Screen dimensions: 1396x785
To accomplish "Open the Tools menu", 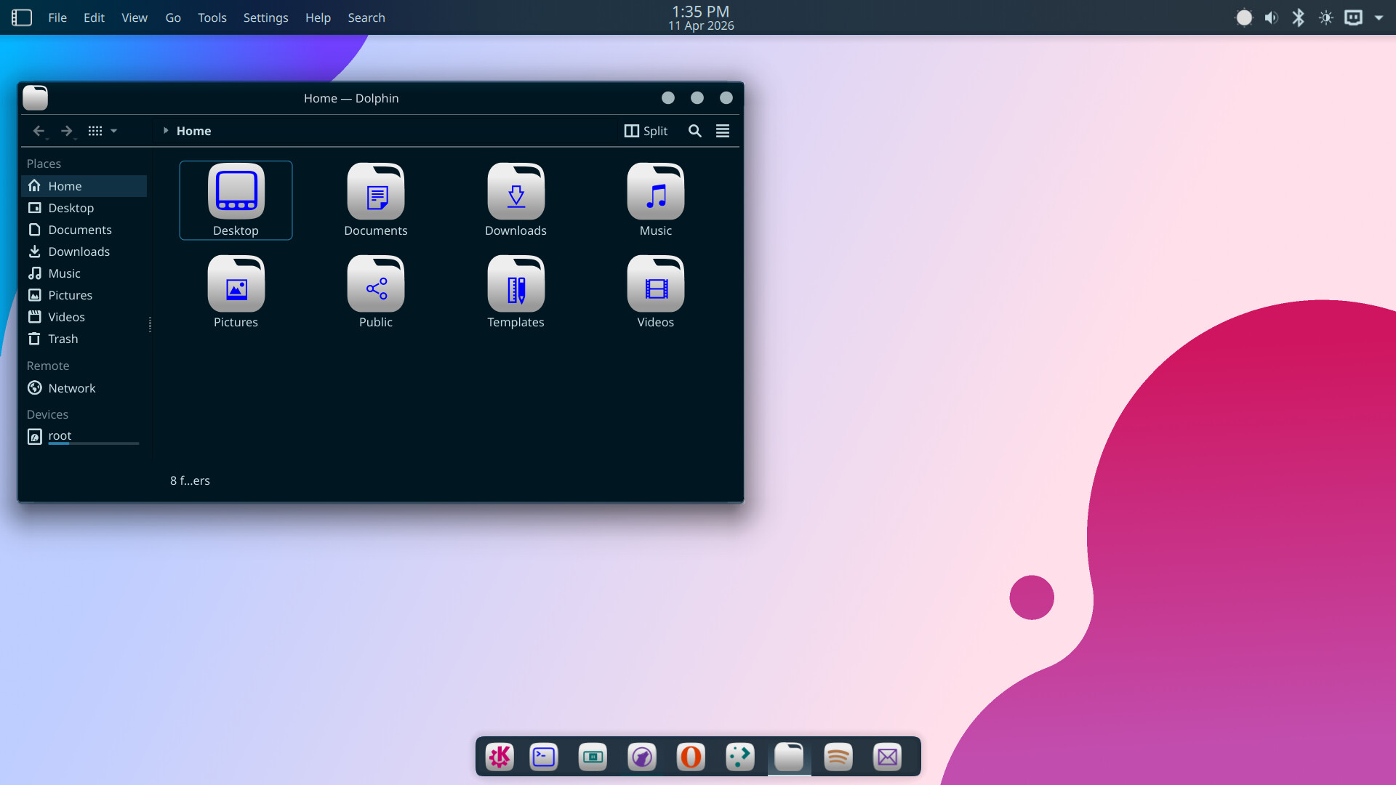I will pos(212,17).
